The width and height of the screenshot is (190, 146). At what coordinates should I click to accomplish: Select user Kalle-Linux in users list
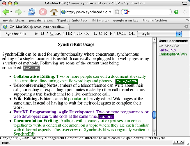click(x=167, y=50)
